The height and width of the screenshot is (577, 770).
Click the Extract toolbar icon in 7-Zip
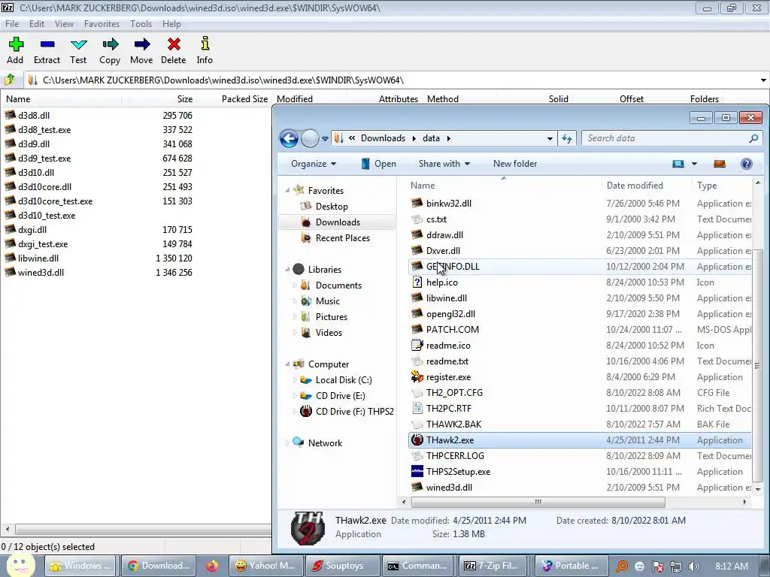(47, 44)
